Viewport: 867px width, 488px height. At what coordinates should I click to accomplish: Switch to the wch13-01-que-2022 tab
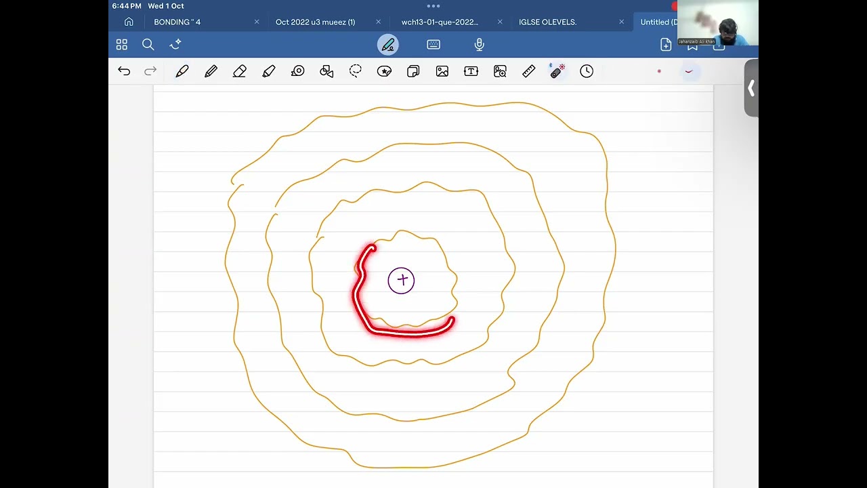click(440, 22)
